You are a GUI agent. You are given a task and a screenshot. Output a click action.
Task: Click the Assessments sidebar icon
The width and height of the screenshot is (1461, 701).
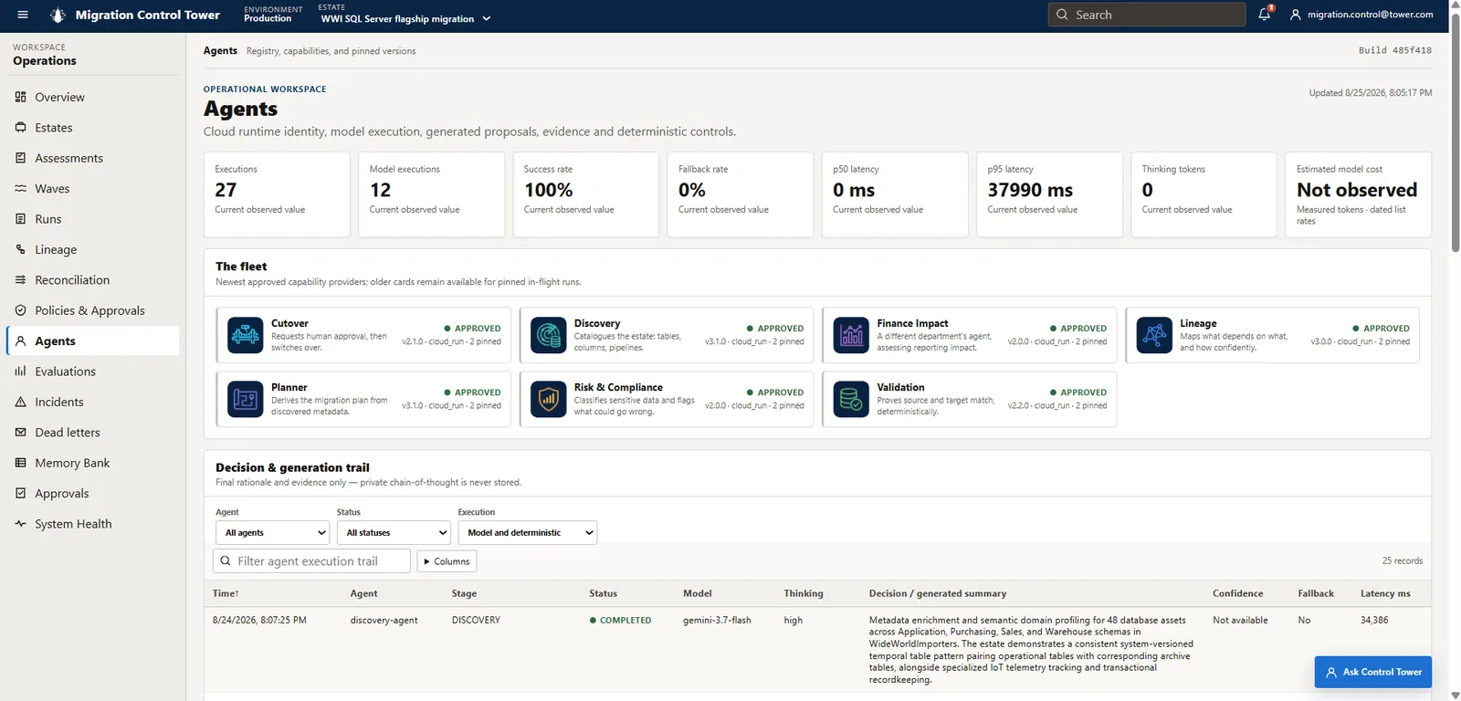pos(21,158)
